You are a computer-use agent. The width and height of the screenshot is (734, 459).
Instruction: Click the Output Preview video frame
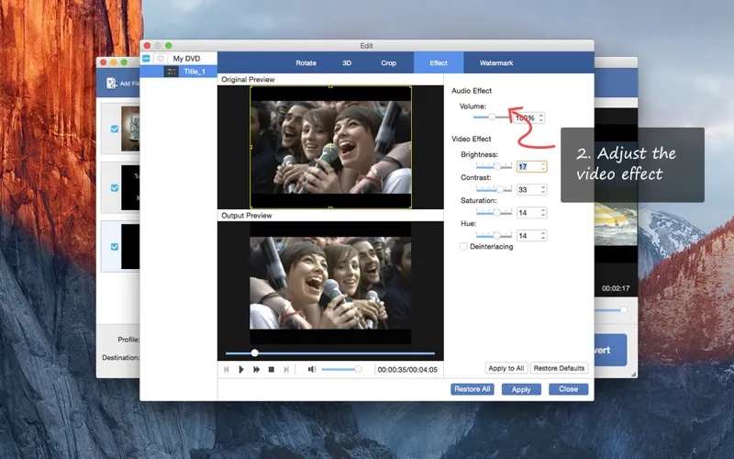(330, 283)
